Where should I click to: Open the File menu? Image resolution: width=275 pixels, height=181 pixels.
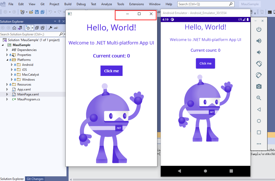[11, 4]
